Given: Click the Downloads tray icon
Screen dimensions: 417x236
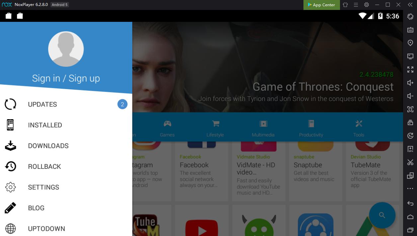Looking at the screenshot, I should click(11, 146).
